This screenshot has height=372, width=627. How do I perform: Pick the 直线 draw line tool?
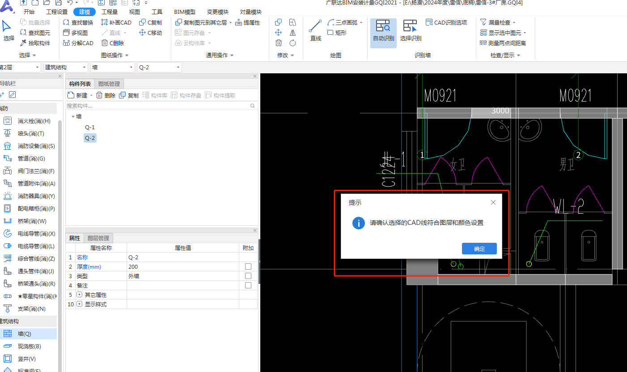(316, 30)
